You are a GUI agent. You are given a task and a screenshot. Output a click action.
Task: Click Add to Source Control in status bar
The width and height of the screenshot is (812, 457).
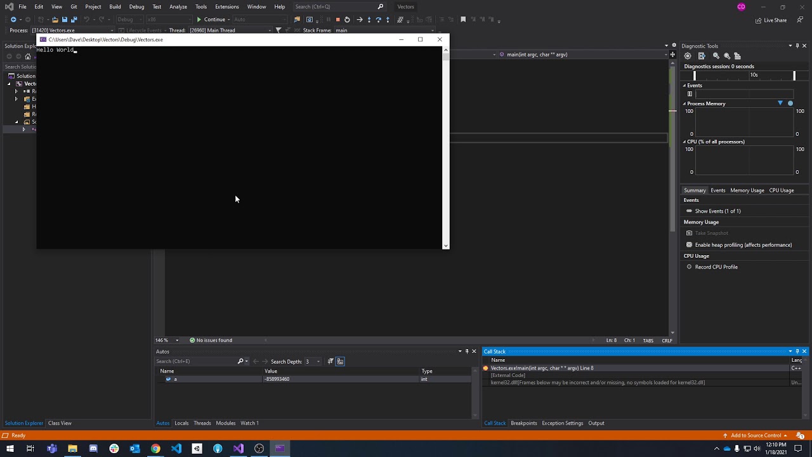(x=755, y=435)
